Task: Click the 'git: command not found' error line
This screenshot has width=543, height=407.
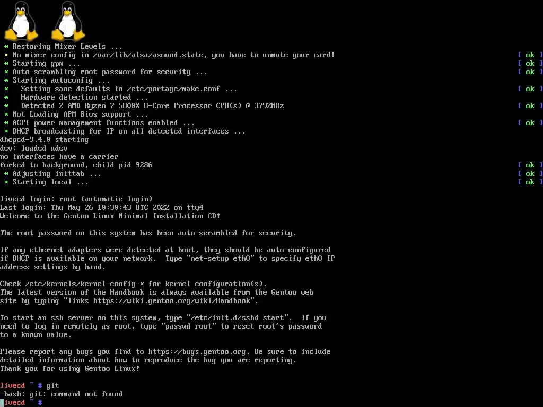Action: [62, 394]
